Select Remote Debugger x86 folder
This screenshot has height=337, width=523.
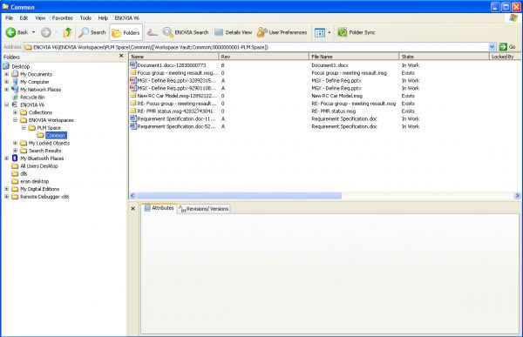[44, 197]
